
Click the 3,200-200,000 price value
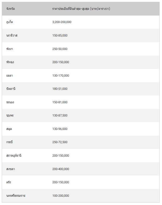(x=62, y=22)
